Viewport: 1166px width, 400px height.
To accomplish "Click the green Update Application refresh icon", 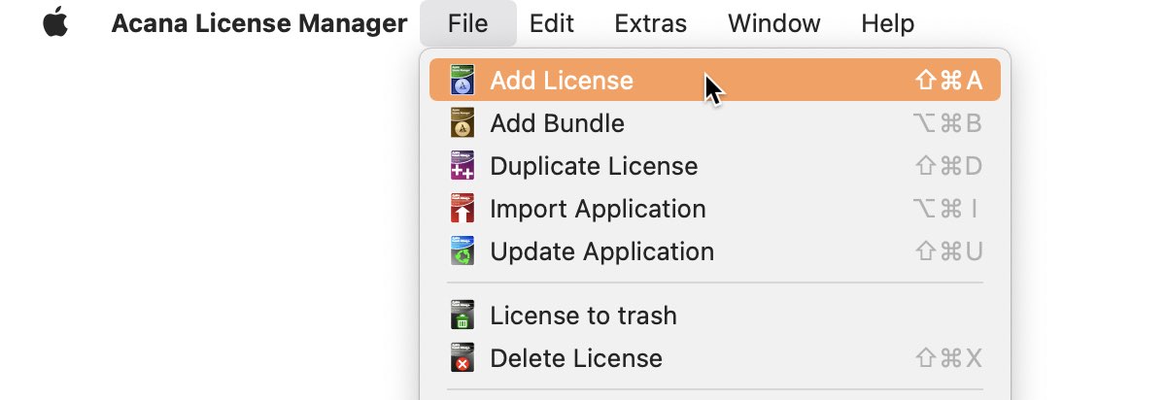I will coord(463,251).
